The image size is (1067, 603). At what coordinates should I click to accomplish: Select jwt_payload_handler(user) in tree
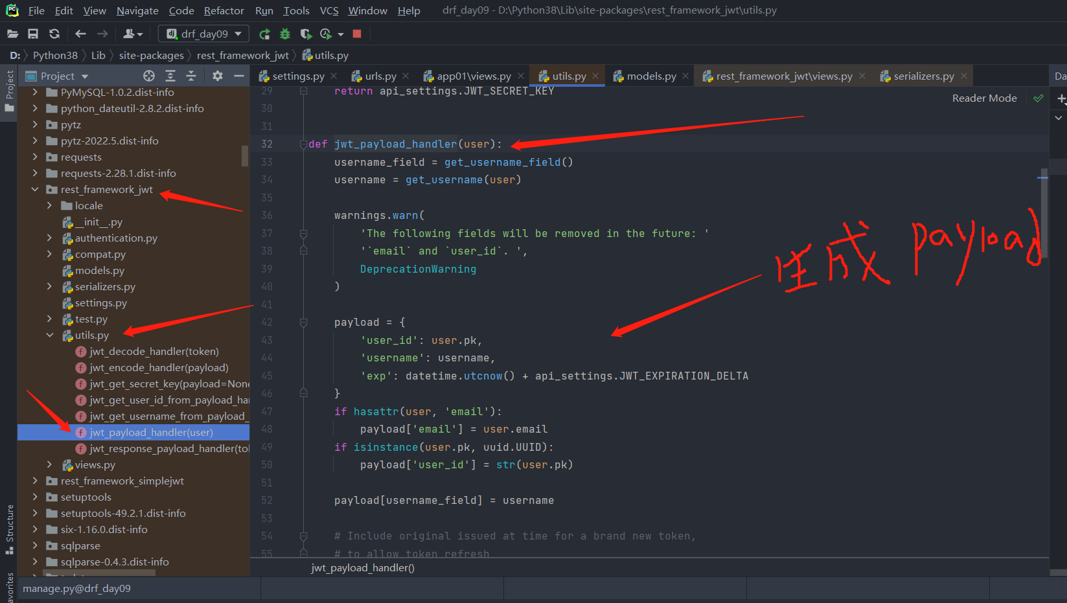point(133,433)
